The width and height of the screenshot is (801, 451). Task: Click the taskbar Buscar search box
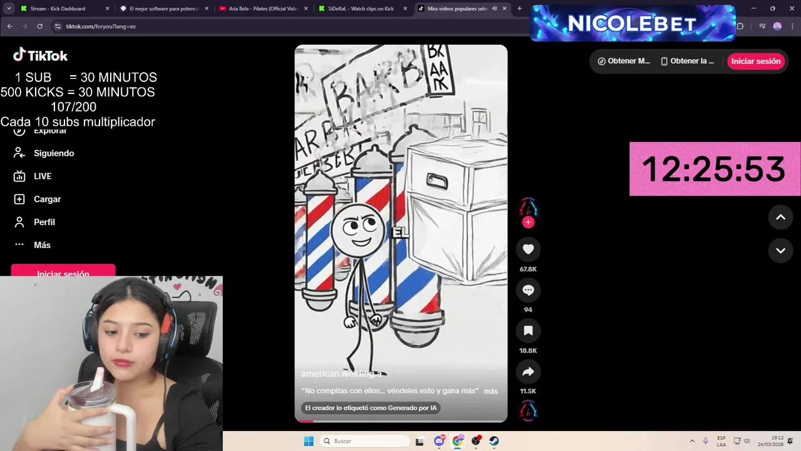[x=364, y=441]
